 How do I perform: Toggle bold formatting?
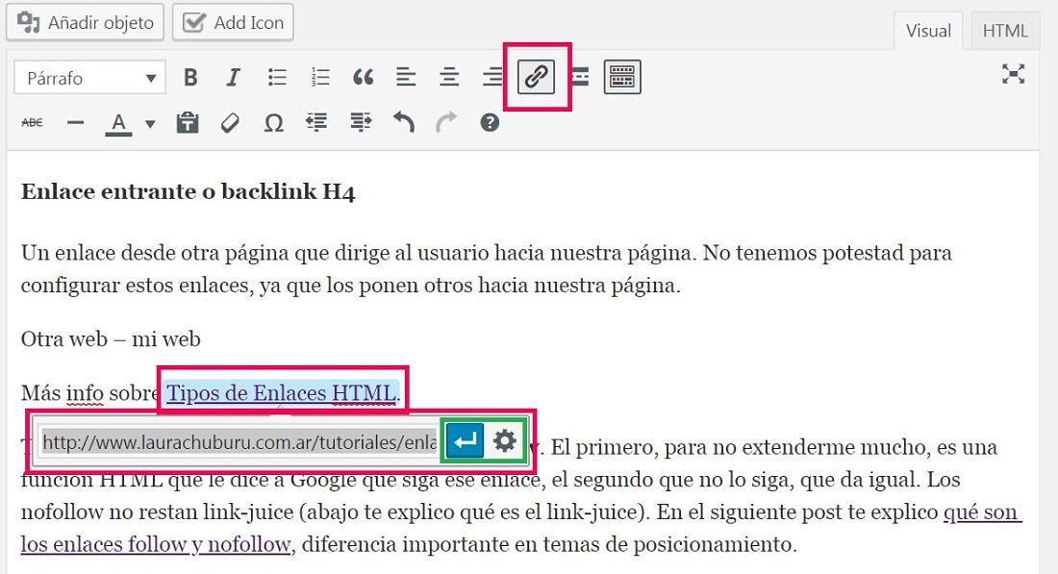tap(189, 77)
